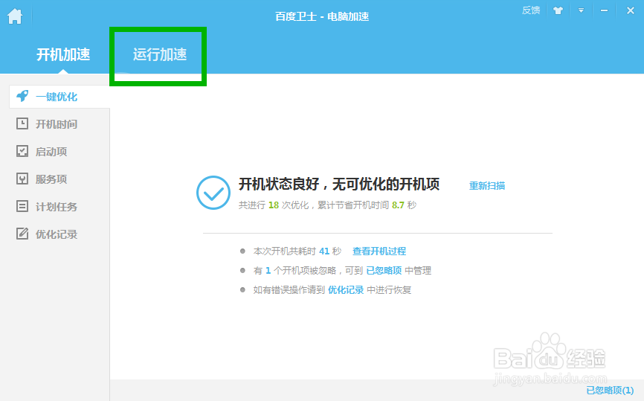Click the 共进行 18 次优化 summary text

327,205
